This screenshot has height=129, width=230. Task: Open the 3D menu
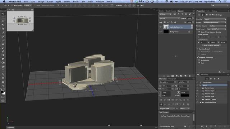click(x=83, y=1)
